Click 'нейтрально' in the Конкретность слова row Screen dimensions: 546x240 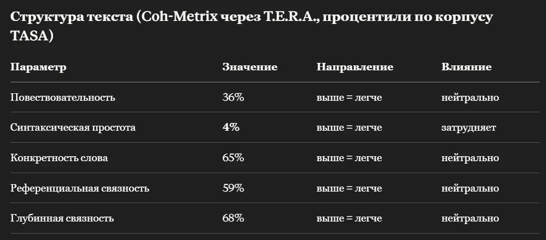tap(470, 158)
